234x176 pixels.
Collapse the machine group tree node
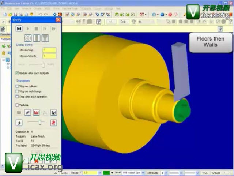pyautogui.click(x=3, y=60)
